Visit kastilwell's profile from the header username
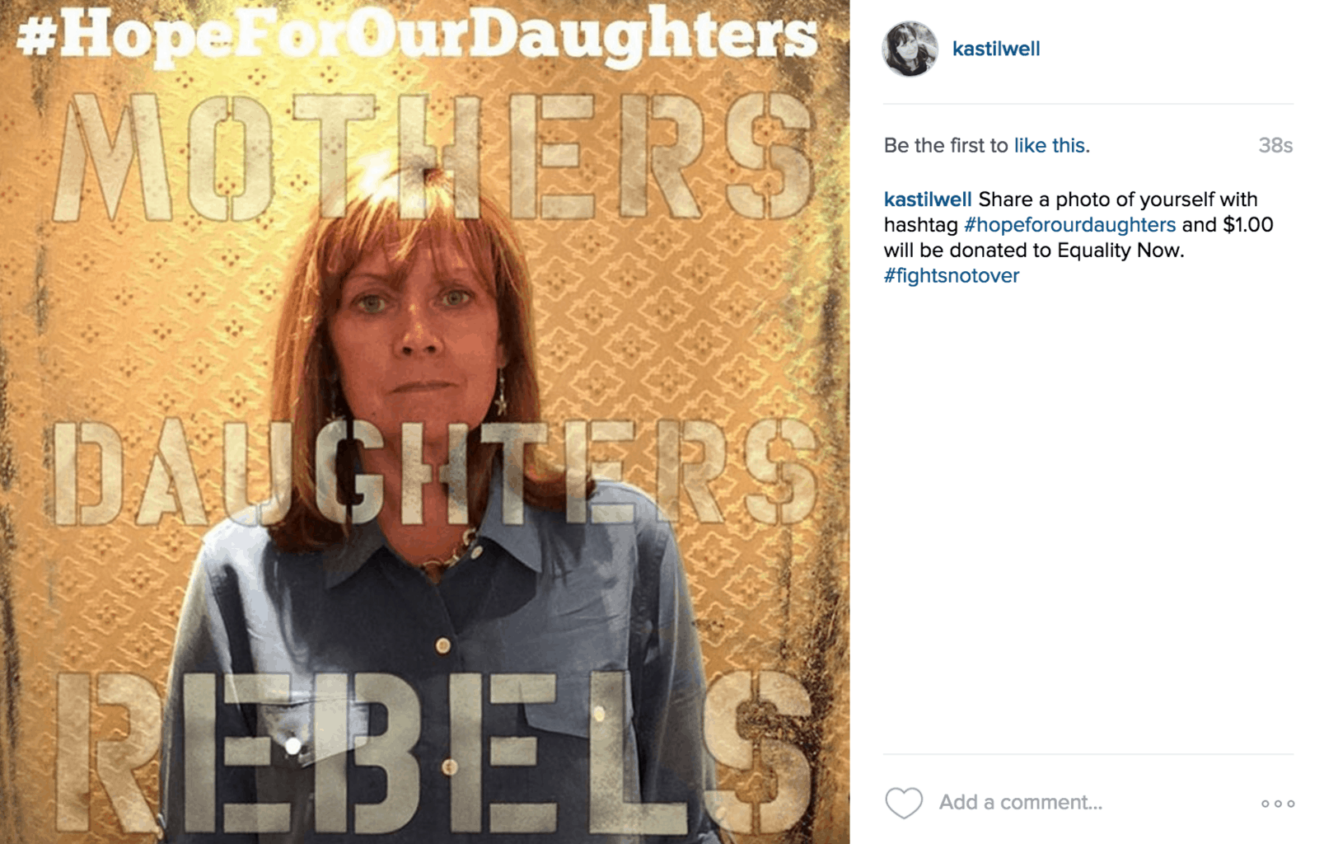1324x844 pixels. [x=996, y=49]
